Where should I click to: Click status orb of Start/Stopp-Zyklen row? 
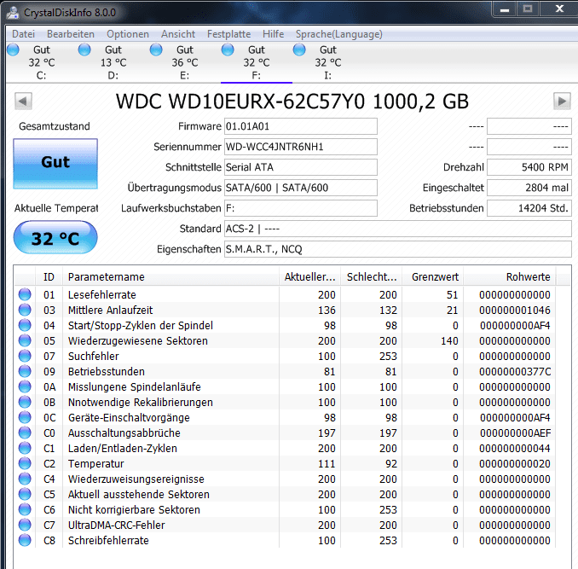(25, 325)
